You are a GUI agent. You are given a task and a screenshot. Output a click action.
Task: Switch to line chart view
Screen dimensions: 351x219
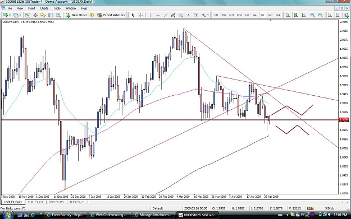(x=303, y=15)
